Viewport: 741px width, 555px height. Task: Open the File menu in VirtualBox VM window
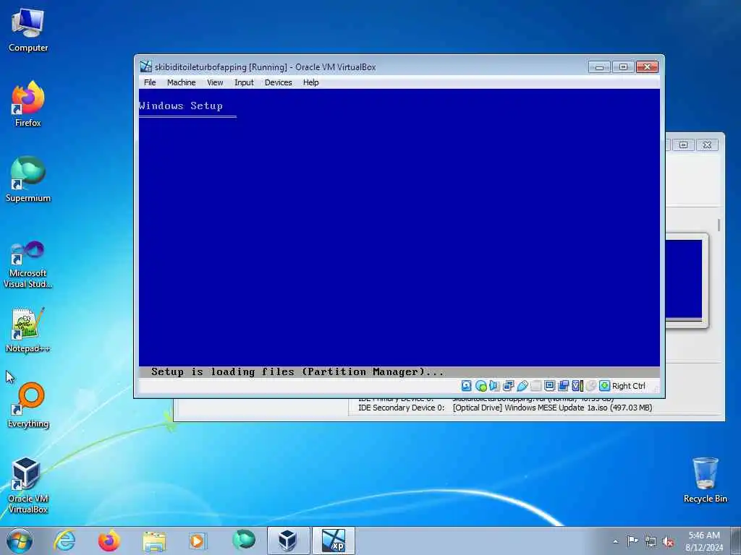(150, 82)
